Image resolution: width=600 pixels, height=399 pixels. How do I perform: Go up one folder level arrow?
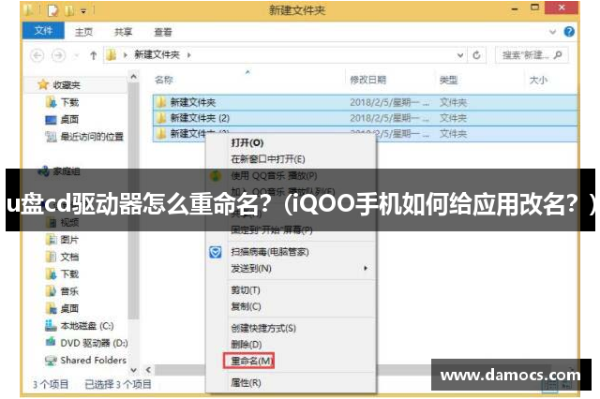coord(93,56)
